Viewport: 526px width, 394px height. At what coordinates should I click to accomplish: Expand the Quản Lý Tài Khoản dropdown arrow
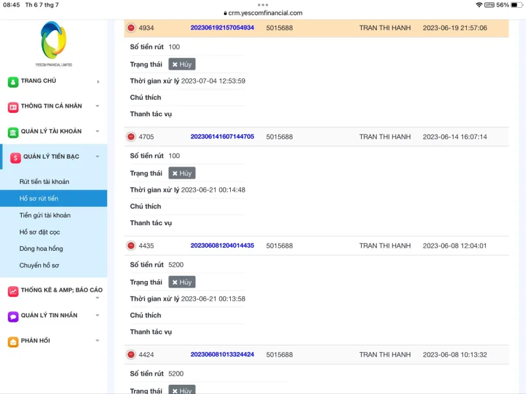97,131
